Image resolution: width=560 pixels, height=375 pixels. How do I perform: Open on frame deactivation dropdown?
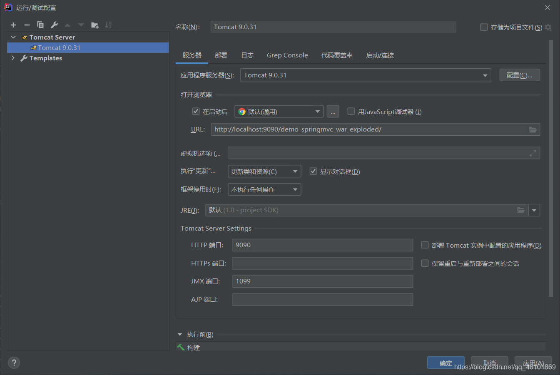tap(264, 189)
